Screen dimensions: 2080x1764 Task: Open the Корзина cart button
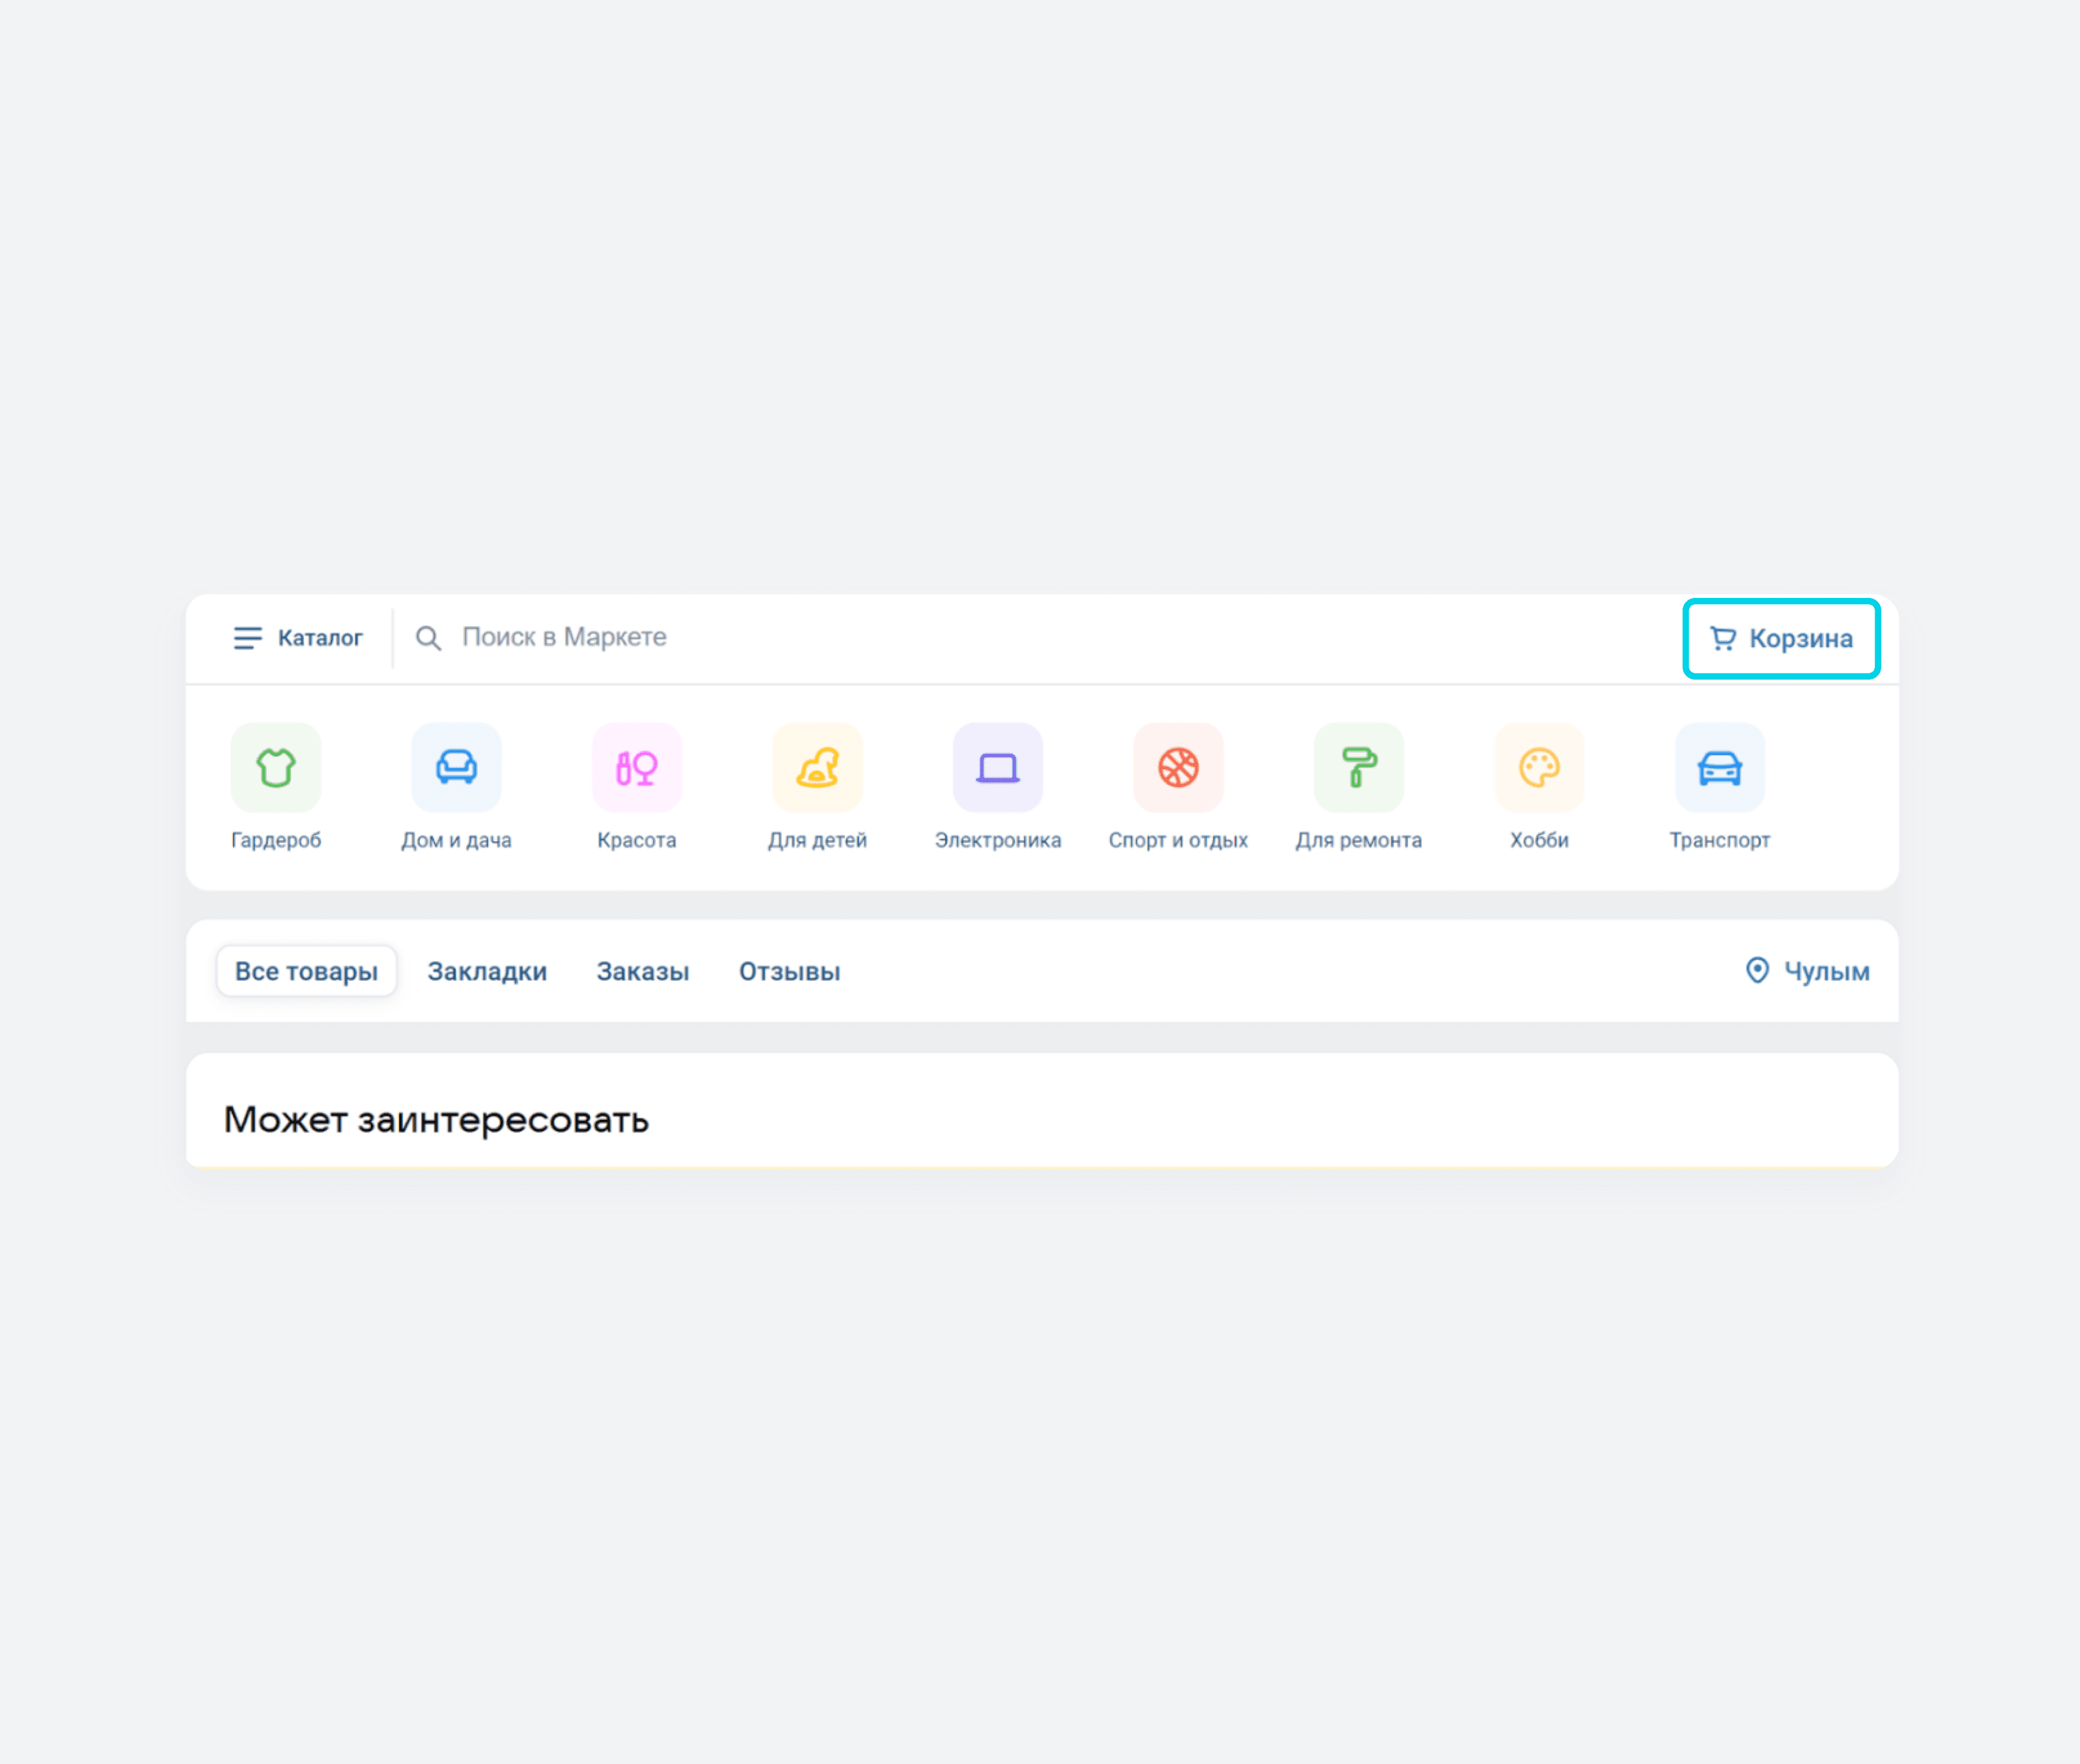click(x=1781, y=638)
